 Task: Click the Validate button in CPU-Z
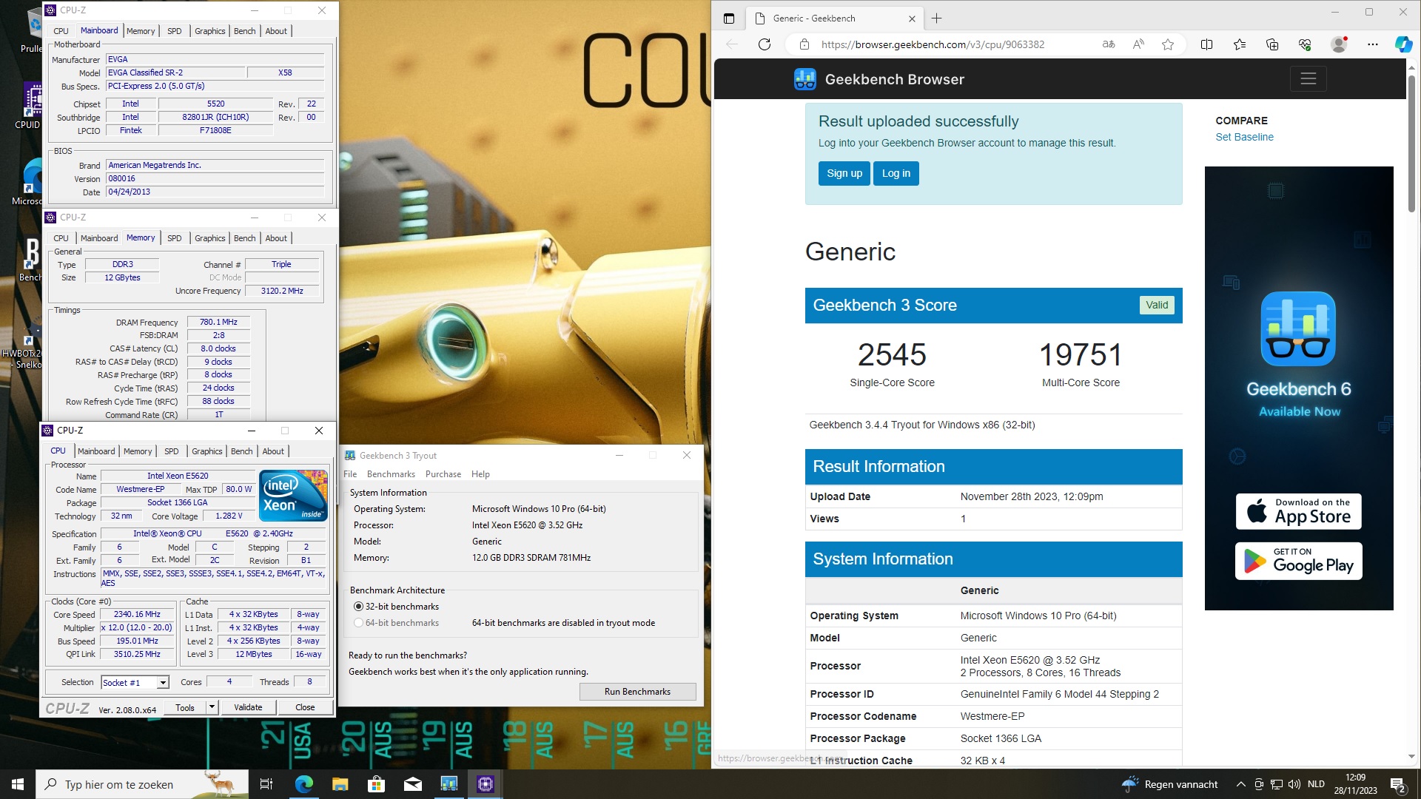[248, 707]
